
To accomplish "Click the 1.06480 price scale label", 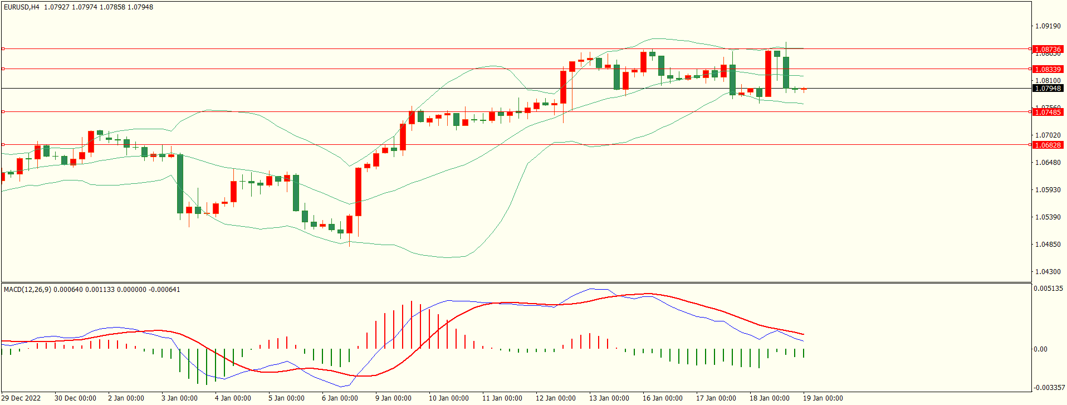I will point(1048,163).
